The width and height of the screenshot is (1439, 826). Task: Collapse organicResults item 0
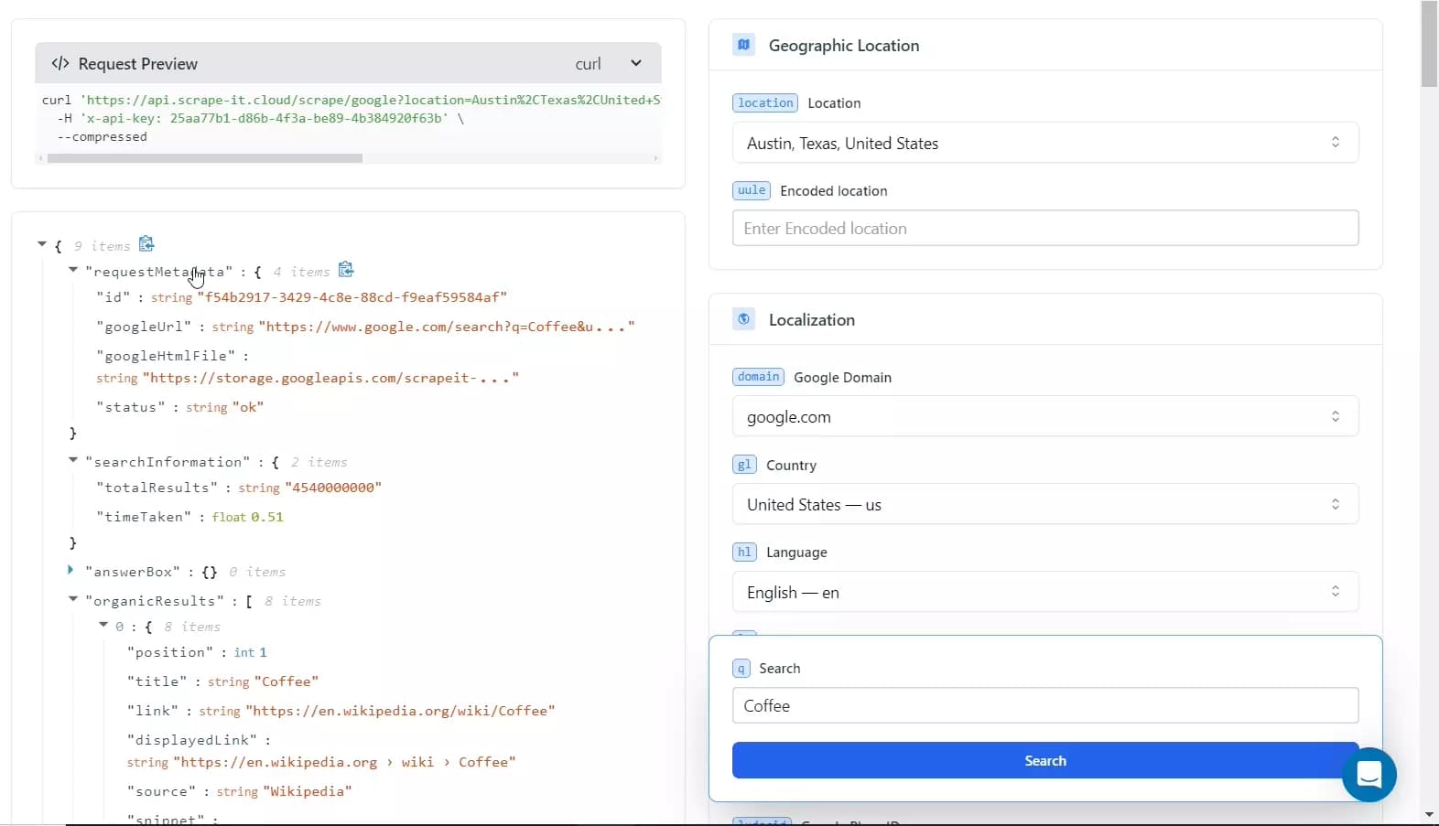tap(103, 625)
